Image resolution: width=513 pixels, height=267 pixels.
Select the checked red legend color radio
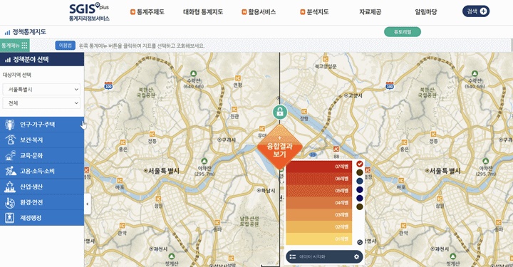[x=360, y=164]
